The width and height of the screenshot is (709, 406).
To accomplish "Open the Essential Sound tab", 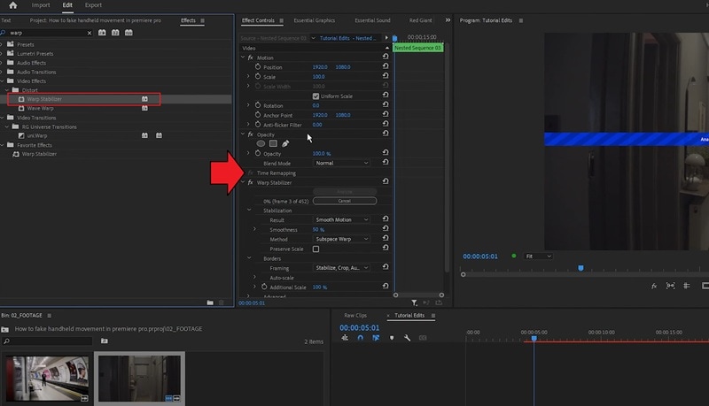I will pyautogui.click(x=372, y=20).
